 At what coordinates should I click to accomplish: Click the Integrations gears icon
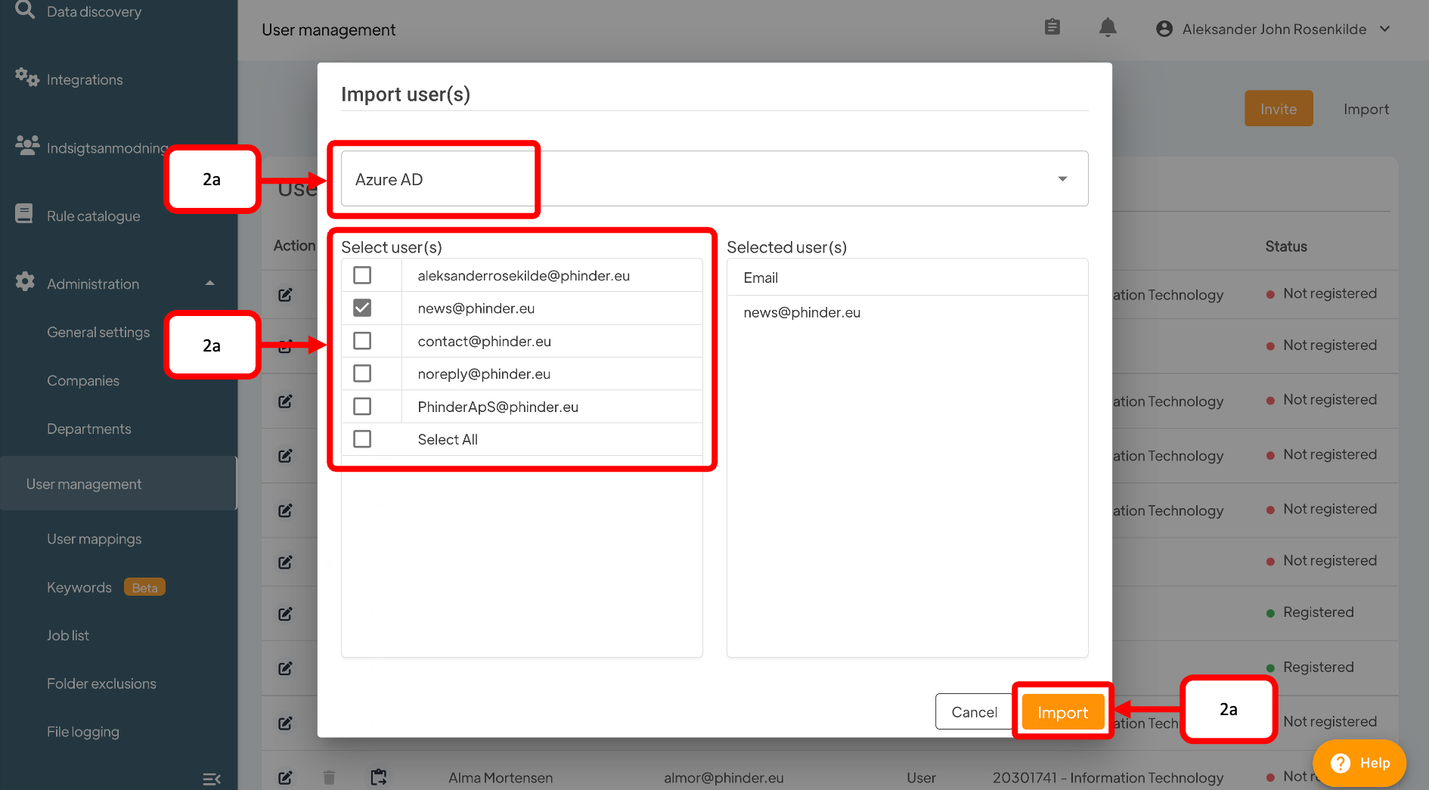point(26,78)
